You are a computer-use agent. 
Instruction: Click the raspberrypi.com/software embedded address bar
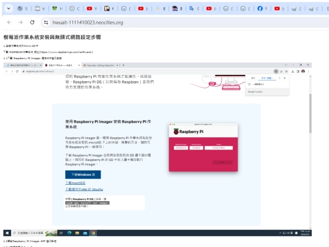(x=147, y=71)
